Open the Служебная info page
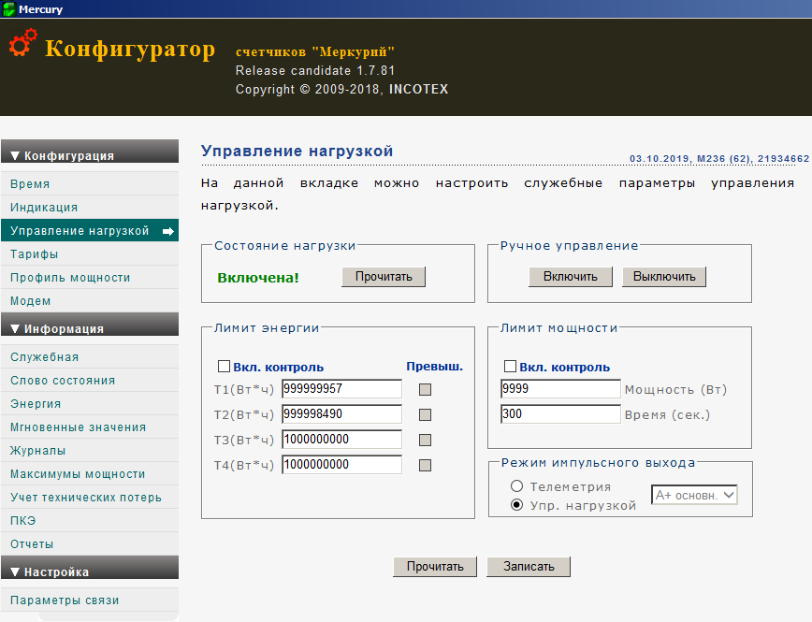Image resolution: width=812 pixels, height=622 pixels. [x=90, y=357]
